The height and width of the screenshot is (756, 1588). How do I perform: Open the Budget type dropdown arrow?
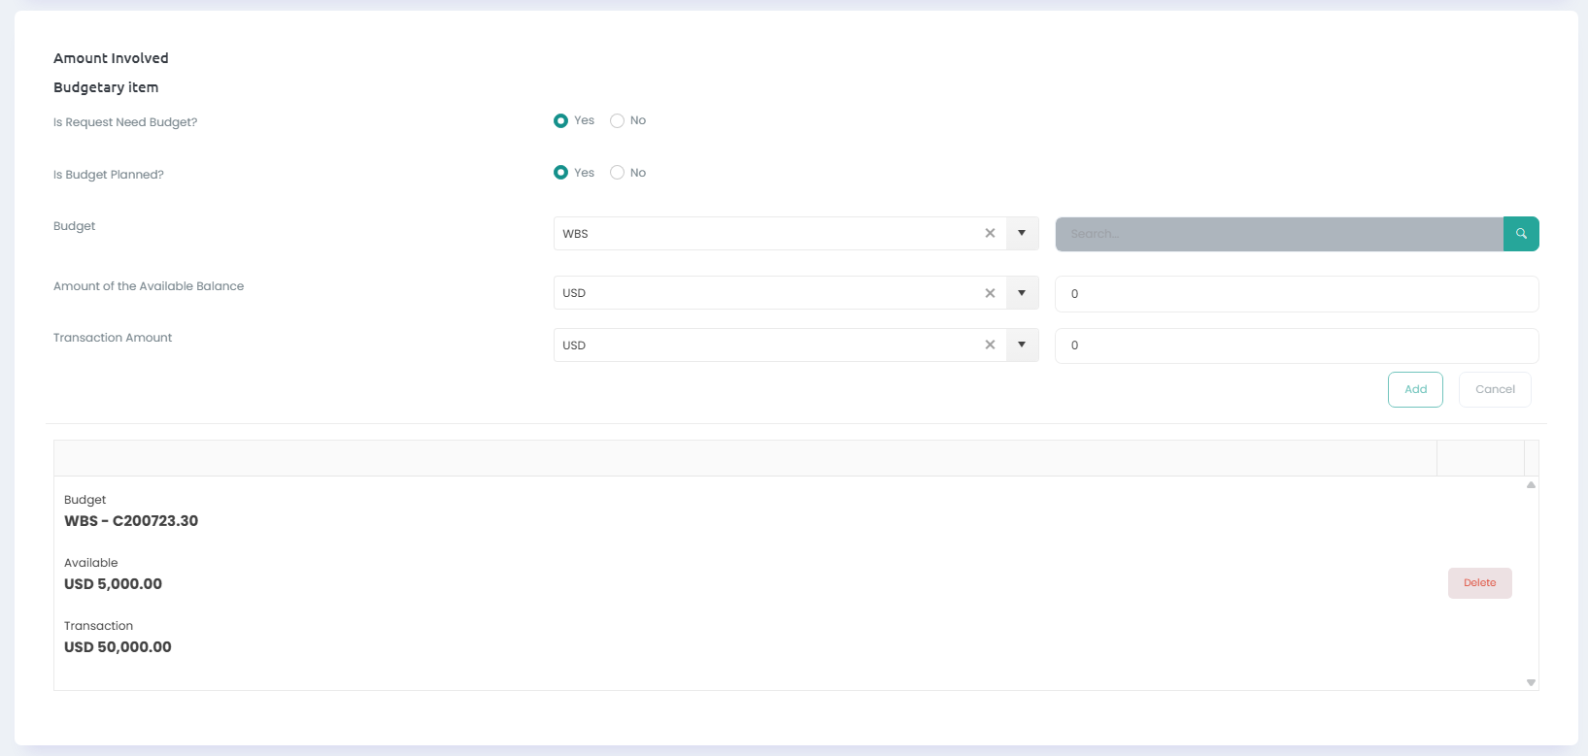pos(1022,233)
